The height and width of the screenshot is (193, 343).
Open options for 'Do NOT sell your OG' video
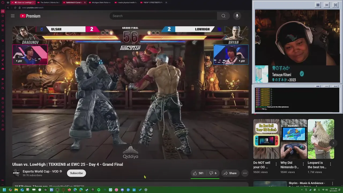click(x=276, y=164)
